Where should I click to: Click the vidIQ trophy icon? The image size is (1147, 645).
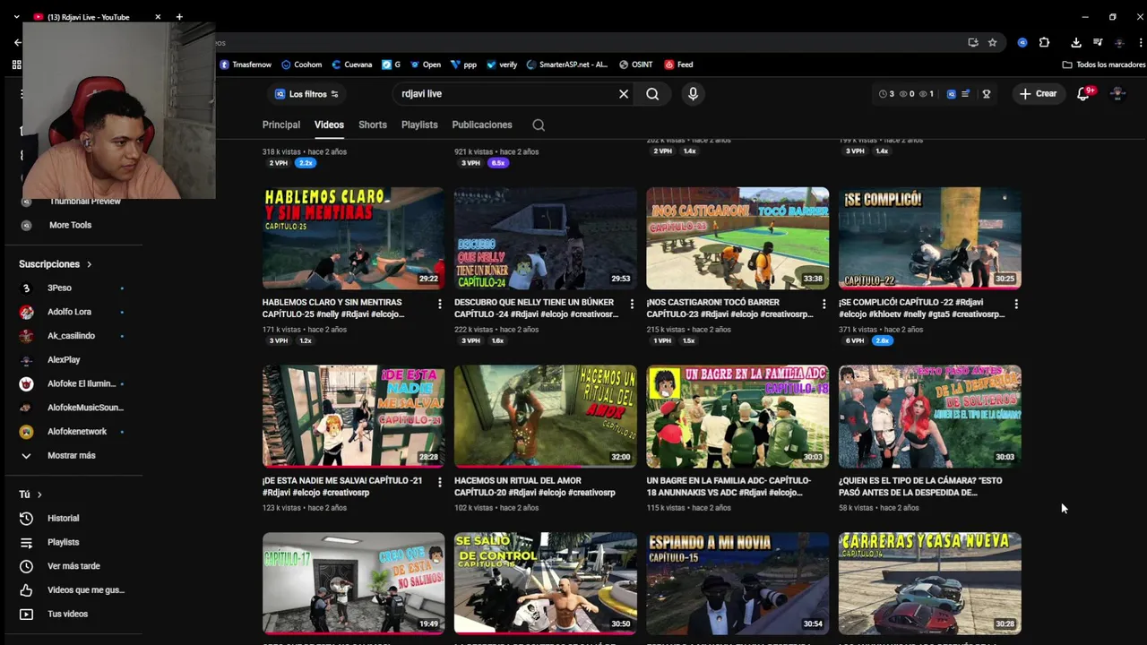pos(987,94)
